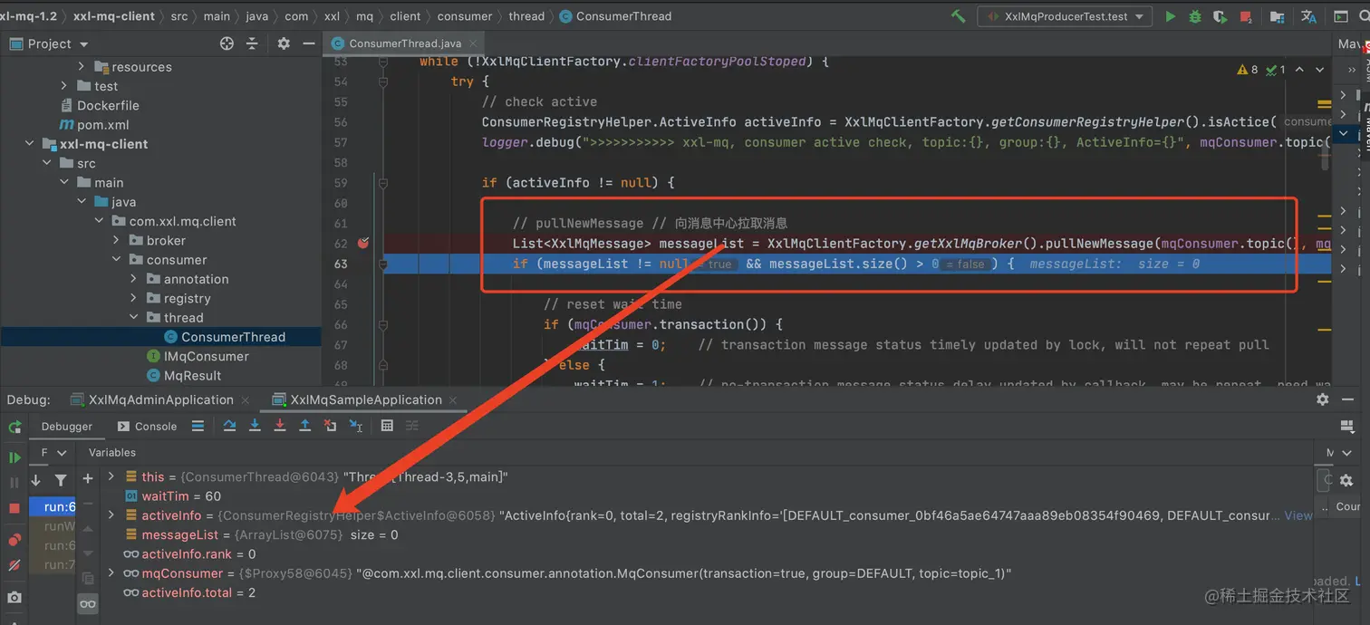Select the ConsumerThread.java editor tab
1370x625 pixels.
(406, 43)
